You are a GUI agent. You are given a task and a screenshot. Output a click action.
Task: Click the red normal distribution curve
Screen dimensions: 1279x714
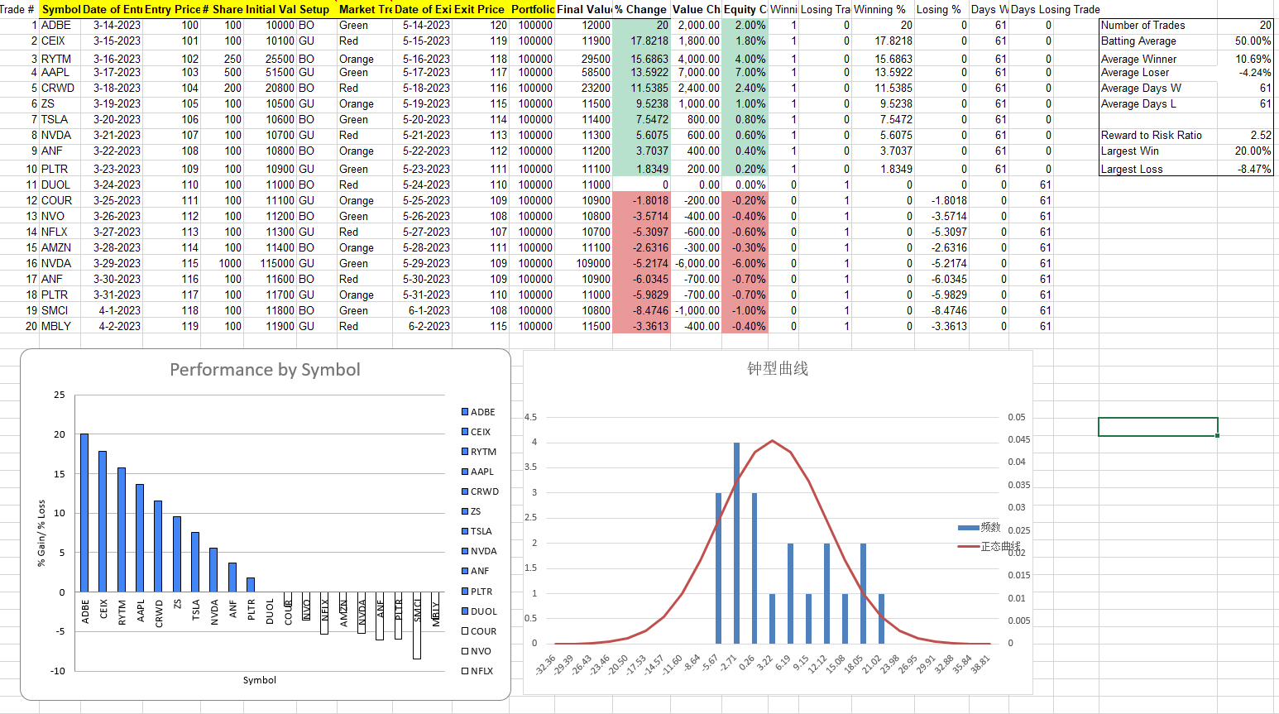[x=773, y=441]
